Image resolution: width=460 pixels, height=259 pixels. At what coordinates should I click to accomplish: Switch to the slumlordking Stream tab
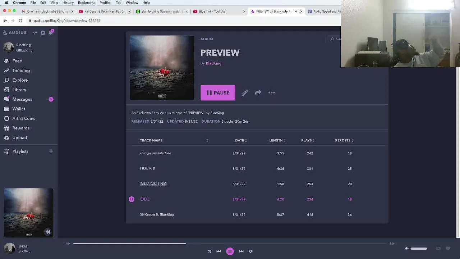(x=162, y=12)
